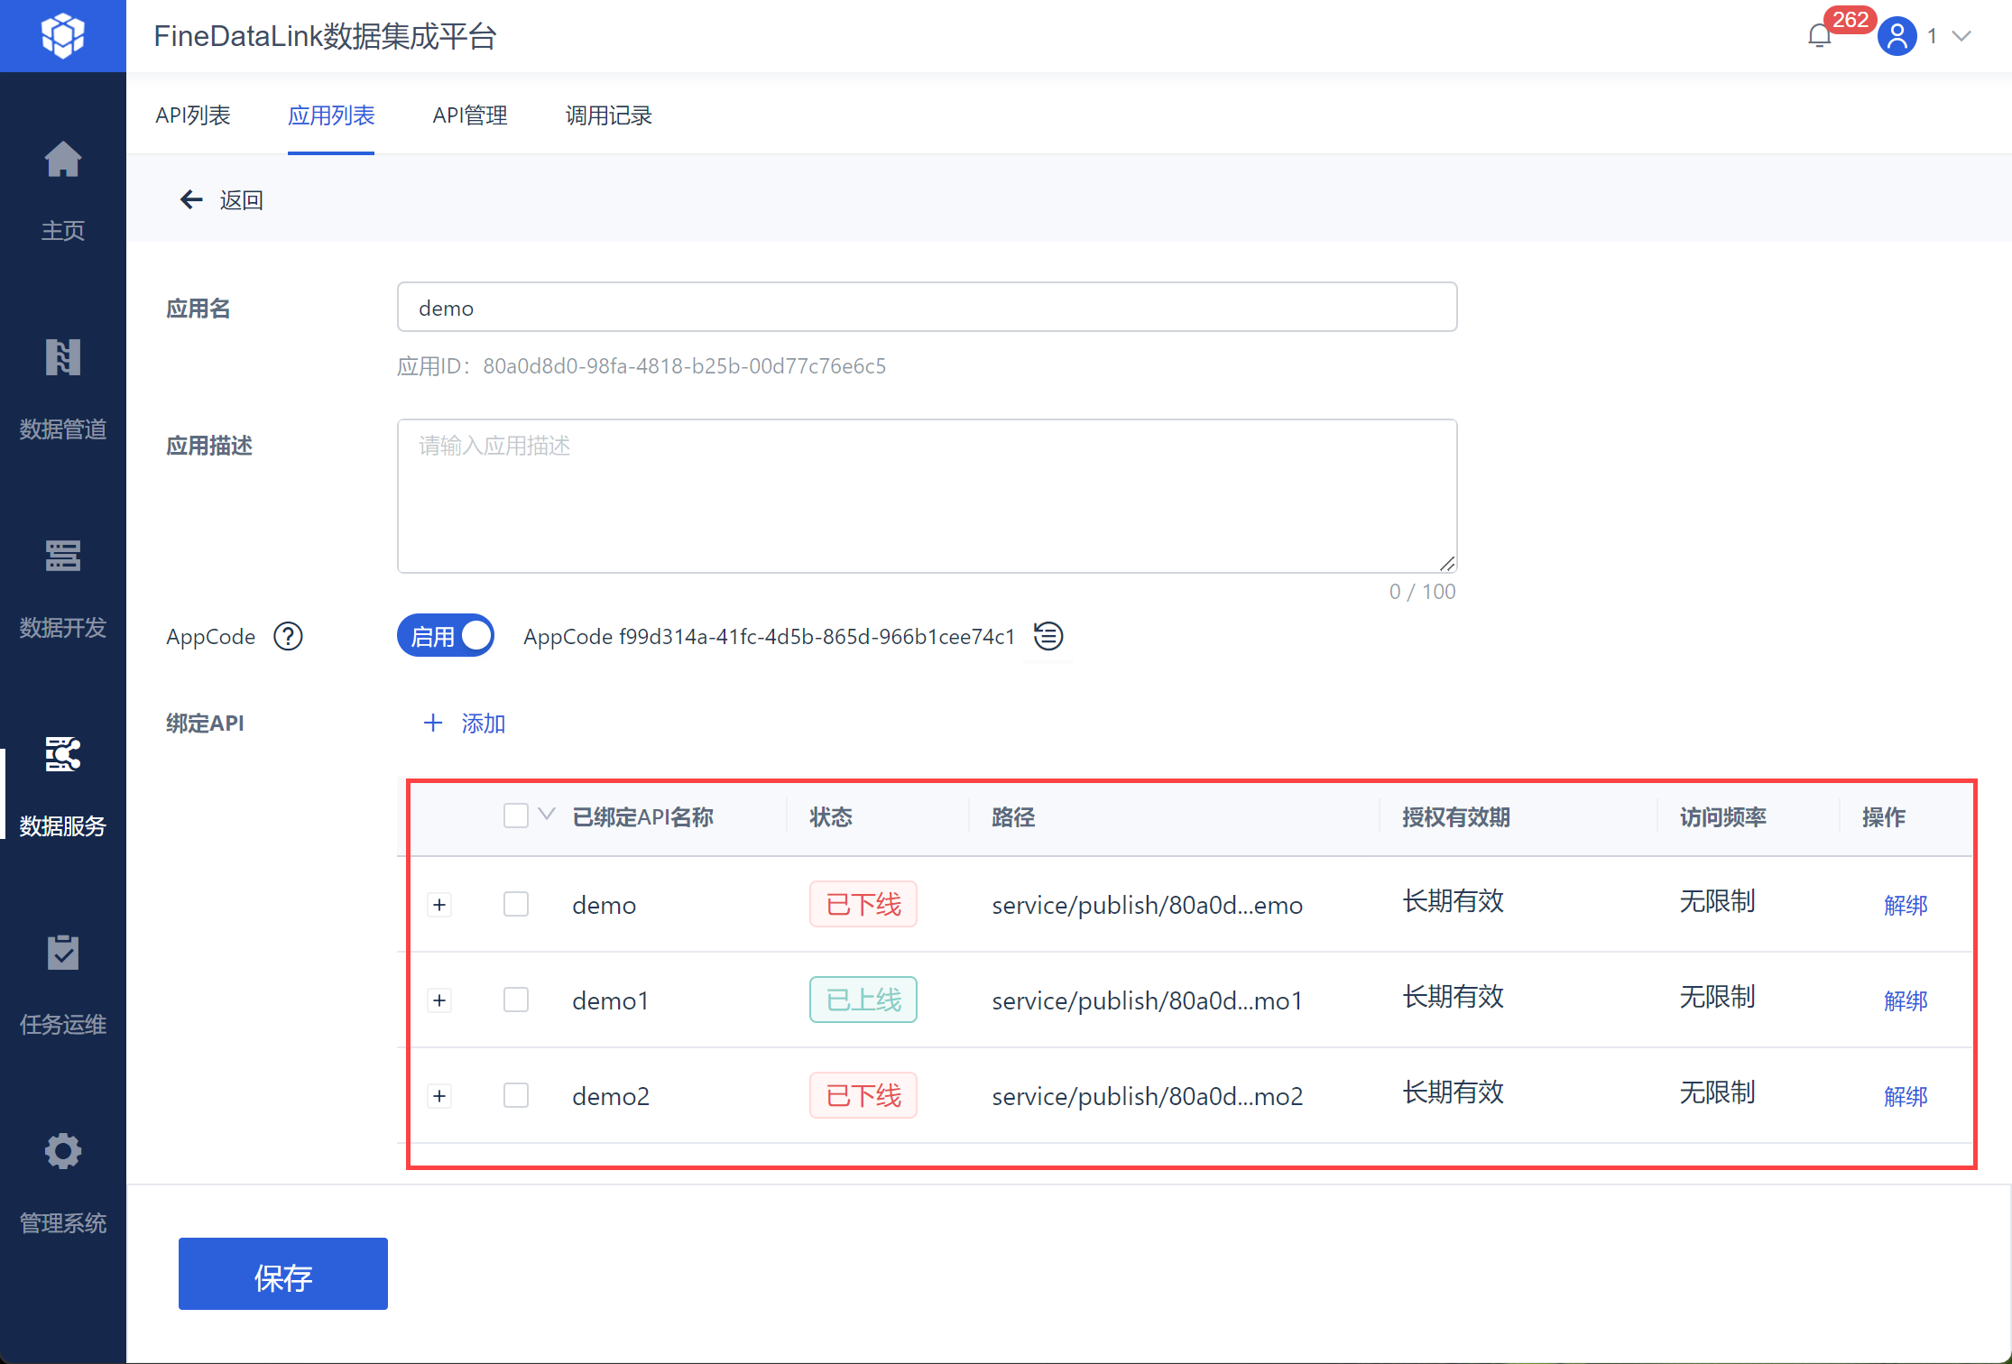Click the AppCode help question mark icon

coord(288,637)
